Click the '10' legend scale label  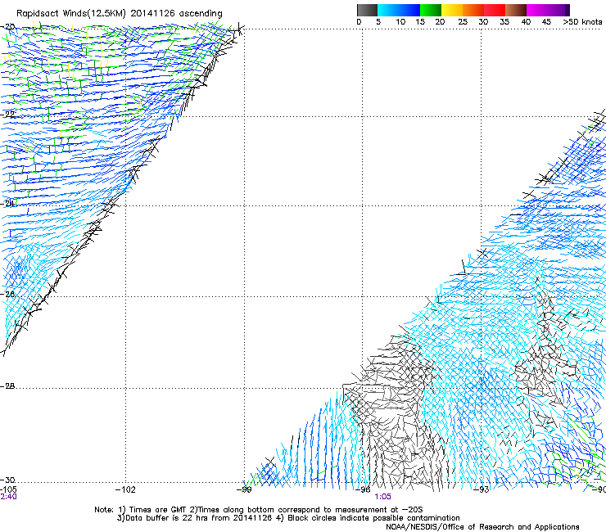click(400, 22)
